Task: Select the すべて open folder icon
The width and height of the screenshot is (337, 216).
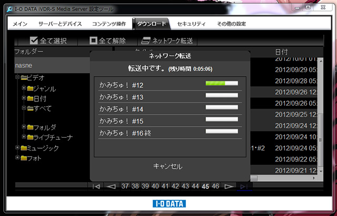Action: tap(31, 109)
